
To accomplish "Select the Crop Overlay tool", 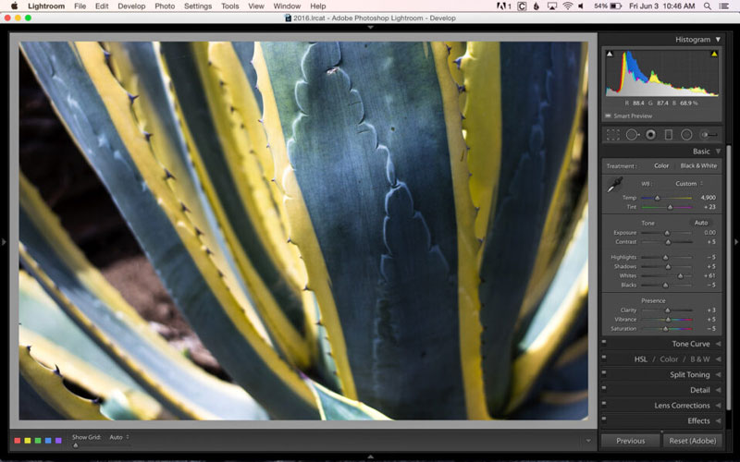I will 613,135.
